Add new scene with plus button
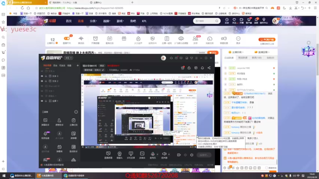Screen dimensions: 319x179 (77, 66)
